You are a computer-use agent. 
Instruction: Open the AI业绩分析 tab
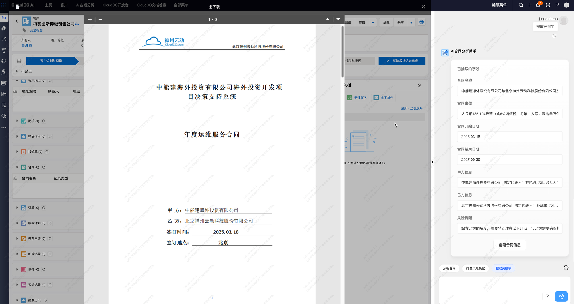(x=85, y=5)
